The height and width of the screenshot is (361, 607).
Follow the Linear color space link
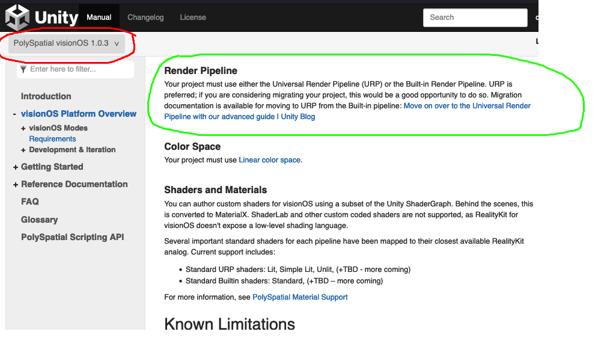[x=269, y=160]
